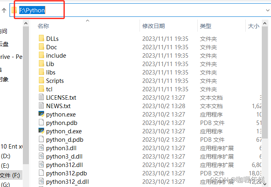Select the Lib folder name
The height and width of the screenshot is (187, 271).
click(x=50, y=64)
